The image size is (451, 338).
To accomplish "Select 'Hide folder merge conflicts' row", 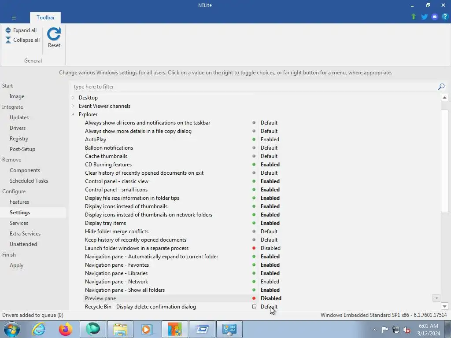I will point(117,231).
